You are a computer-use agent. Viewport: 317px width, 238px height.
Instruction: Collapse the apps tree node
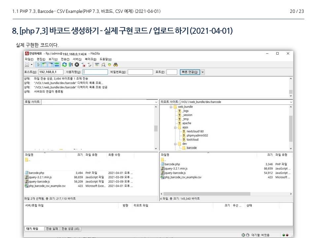(x=175, y=128)
